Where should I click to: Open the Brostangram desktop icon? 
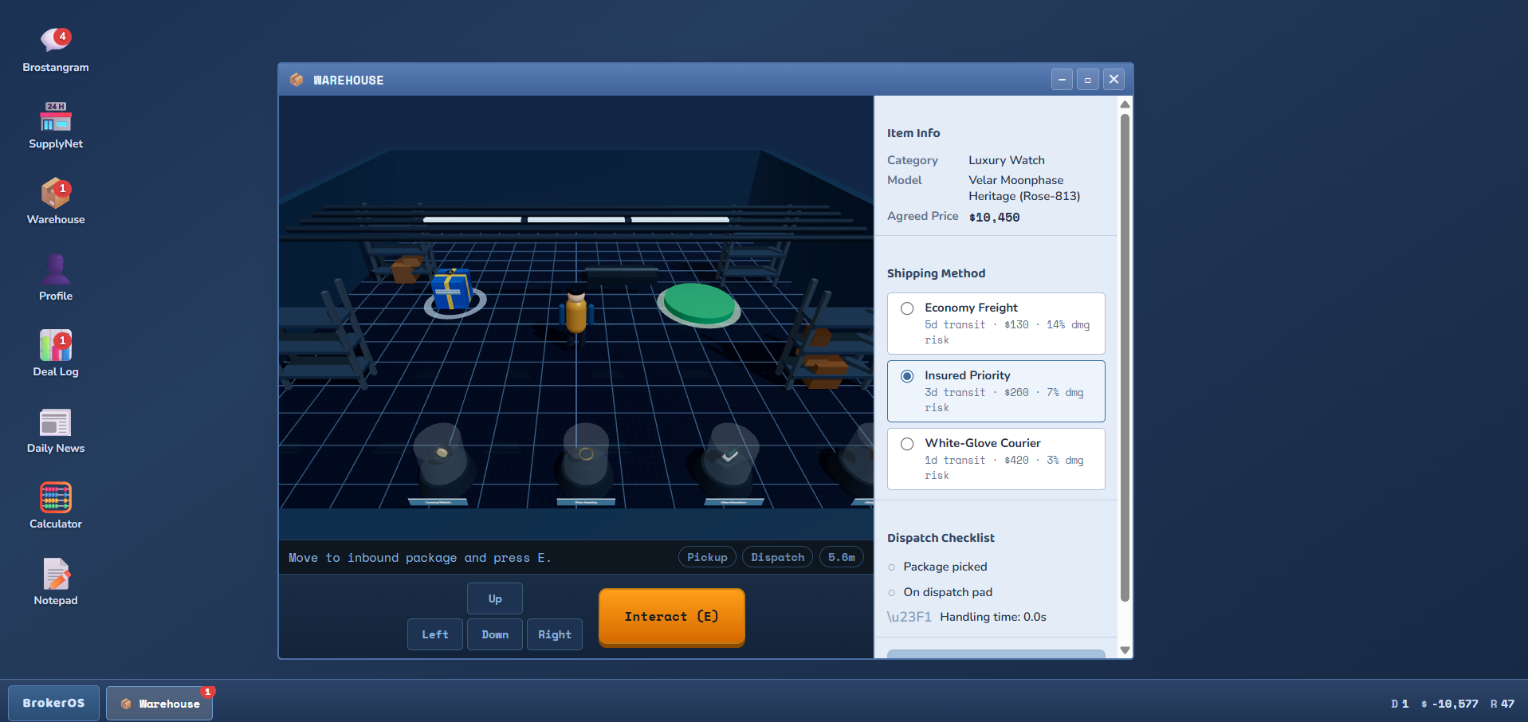coord(56,49)
